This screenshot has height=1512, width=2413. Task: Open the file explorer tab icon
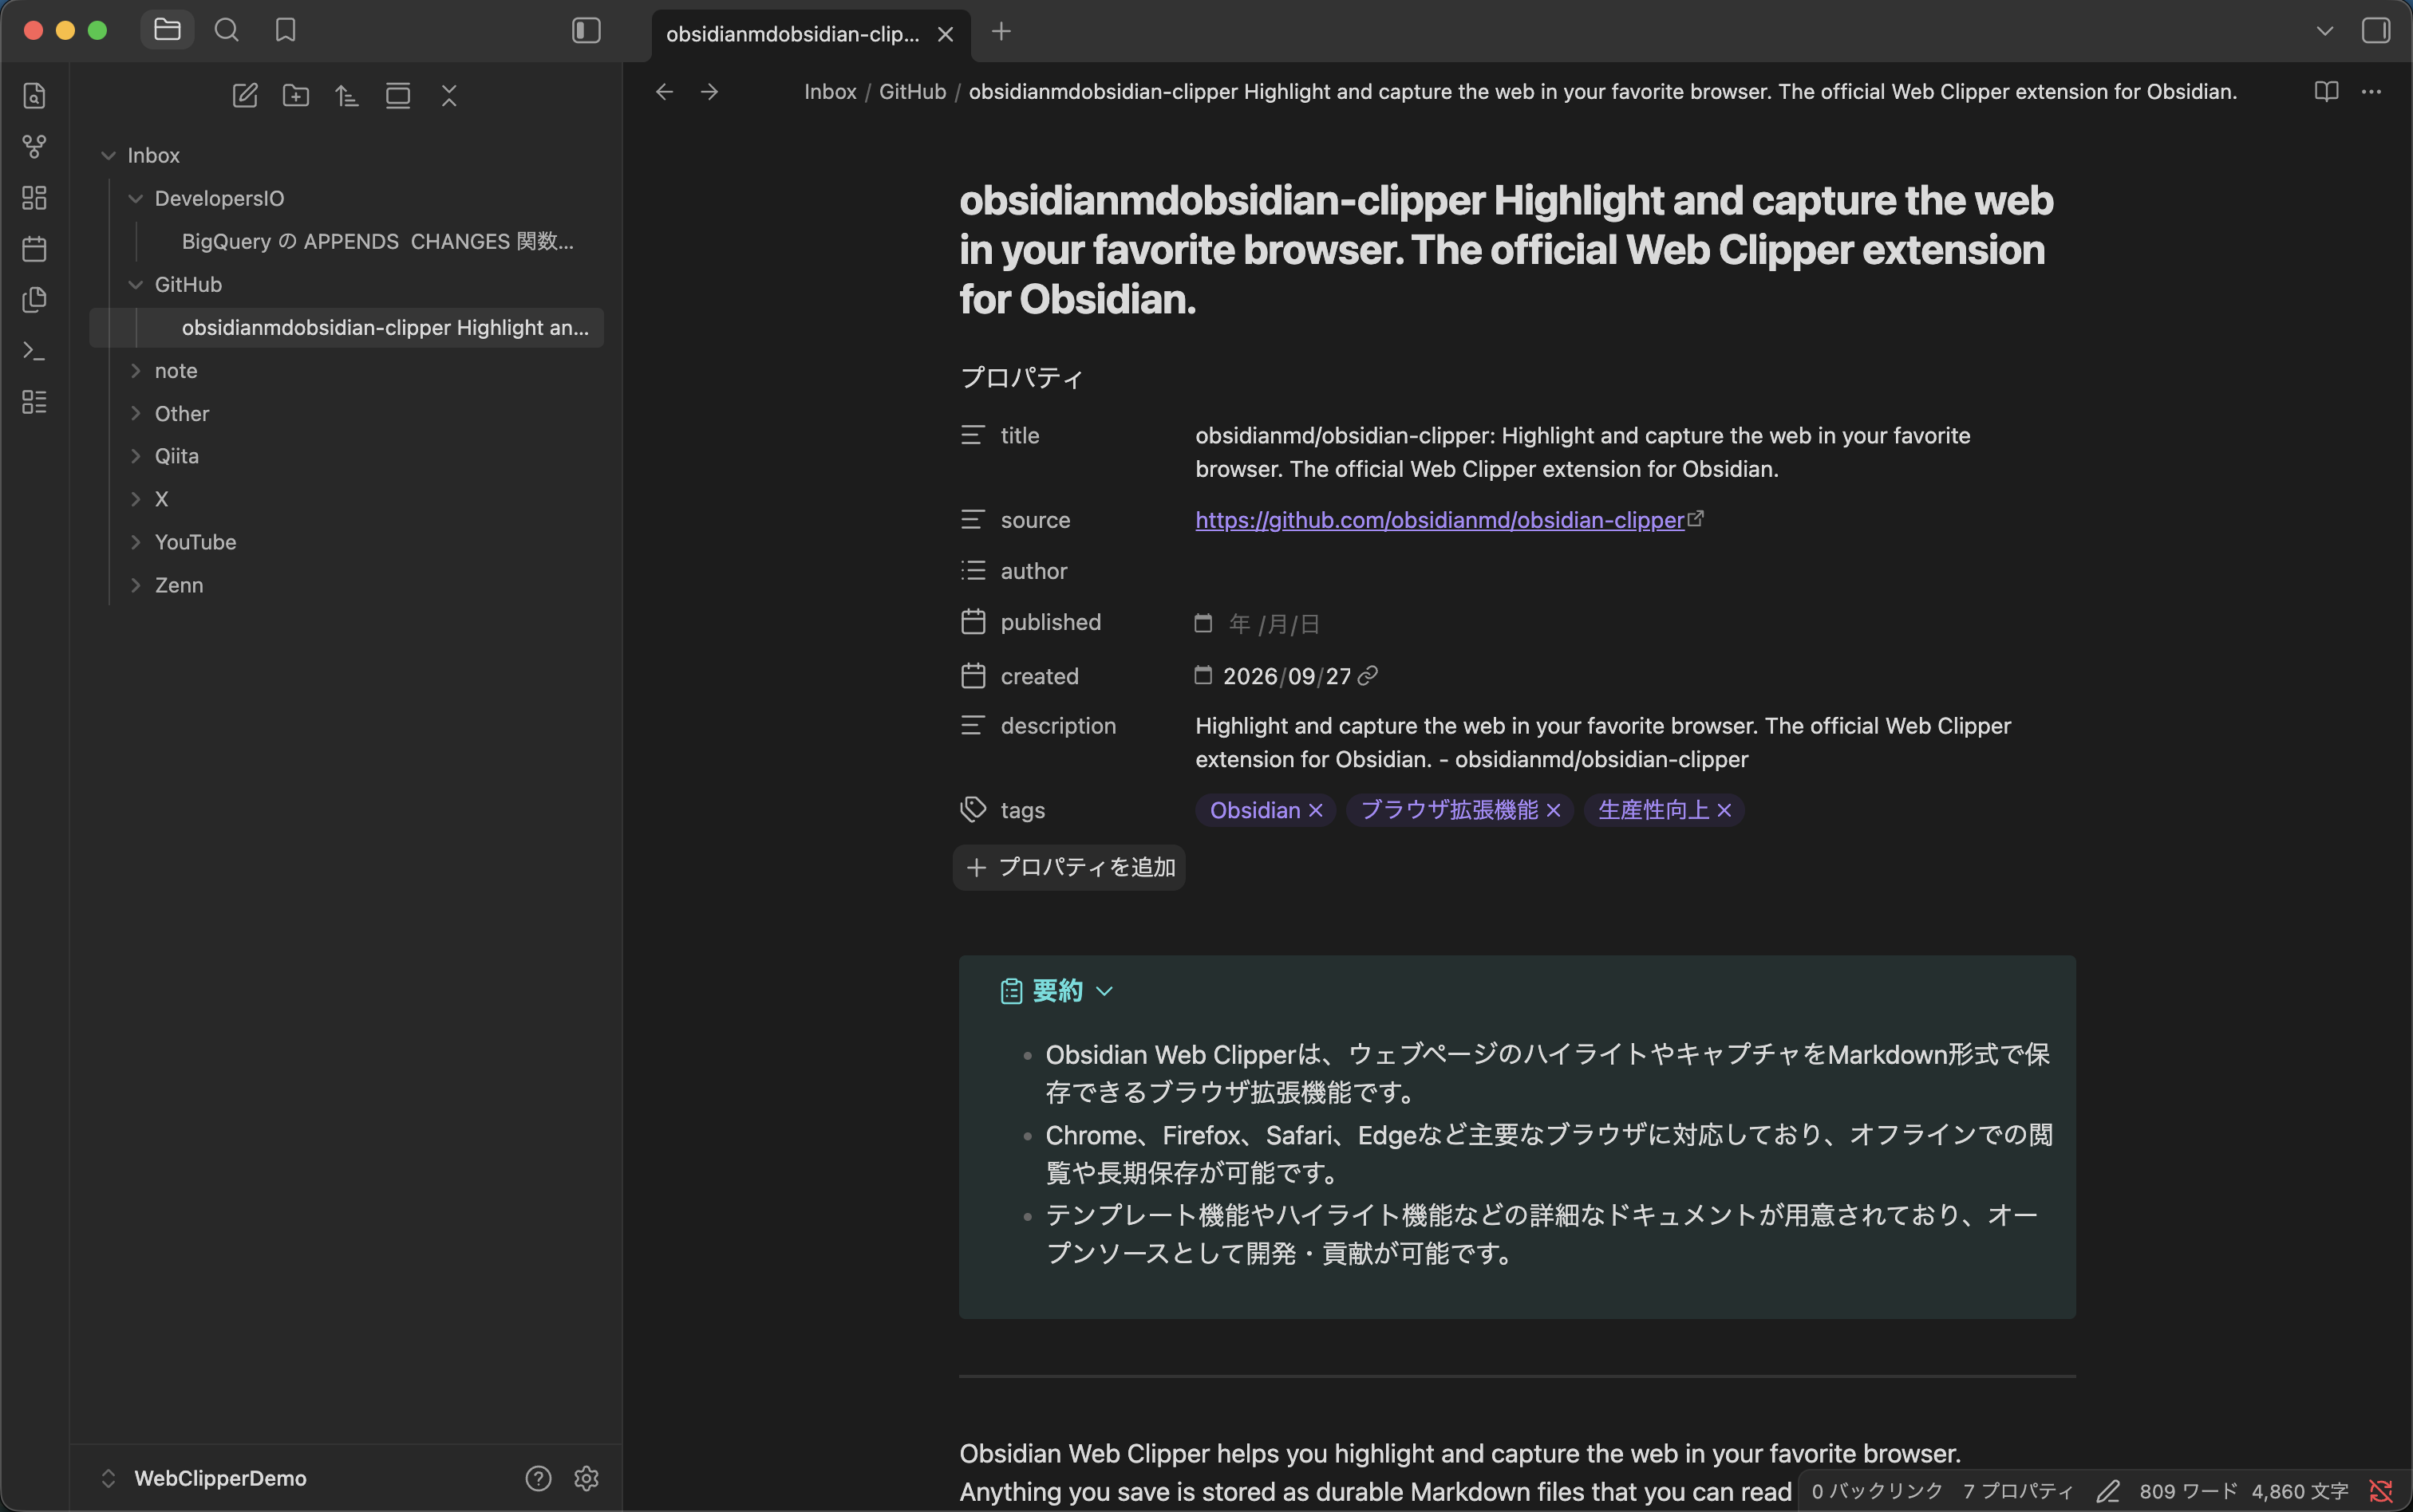click(167, 30)
